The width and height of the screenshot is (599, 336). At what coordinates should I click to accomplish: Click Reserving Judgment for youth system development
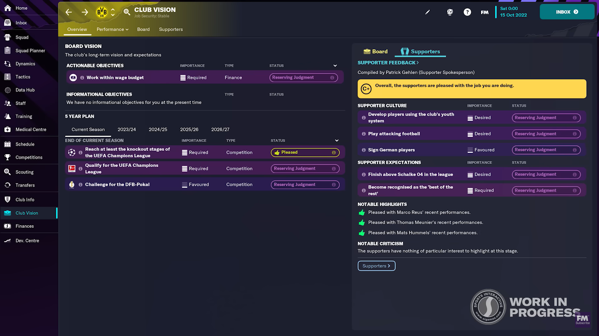coord(546,118)
